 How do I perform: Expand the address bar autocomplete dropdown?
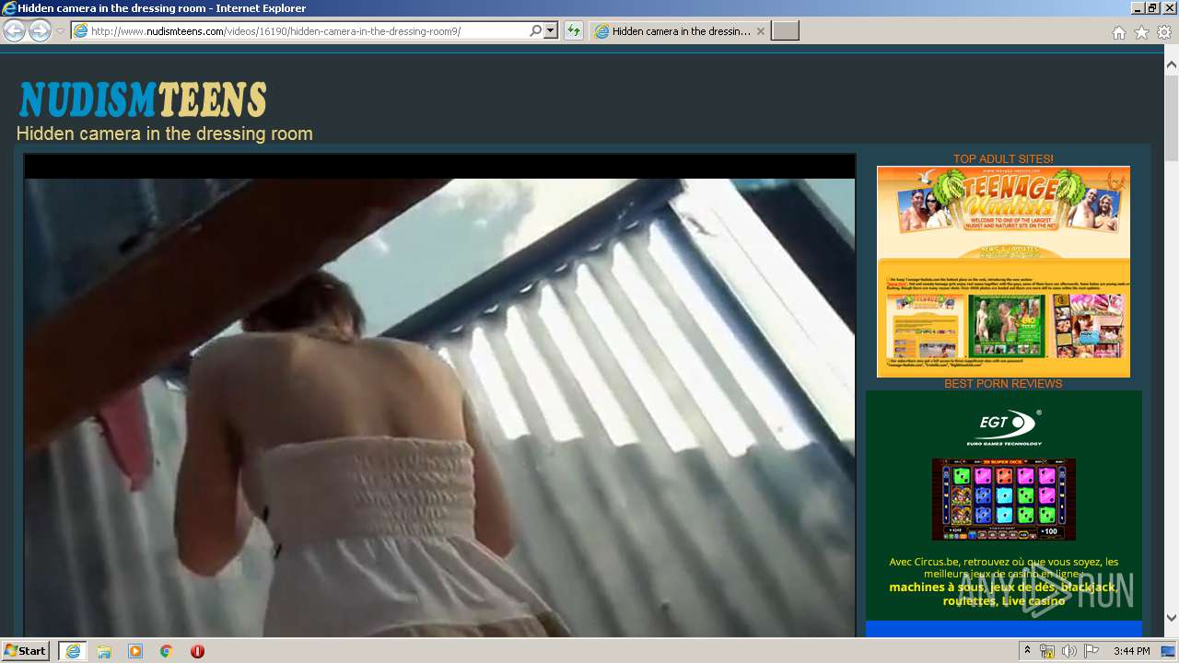tap(551, 30)
